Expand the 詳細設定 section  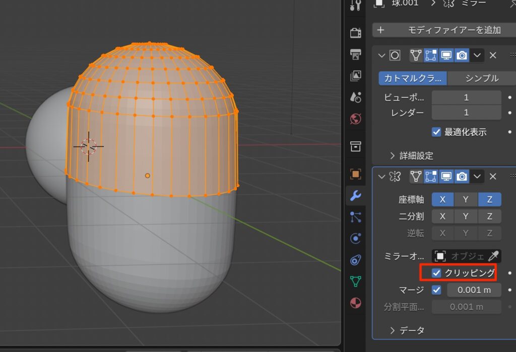point(412,155)
